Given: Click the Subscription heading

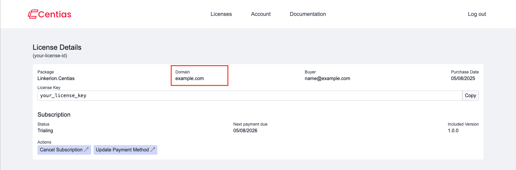Looking at the screenshot, I should (x=54, y=115).
